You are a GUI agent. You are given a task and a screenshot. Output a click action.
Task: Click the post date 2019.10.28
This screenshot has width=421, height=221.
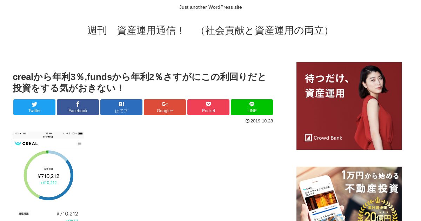pos(262,121)
